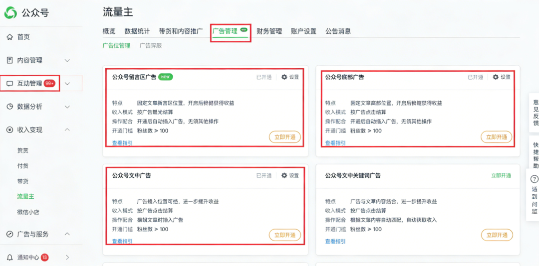Click the bell icon beside 通知中心
Screen dimensions: 539x266
(x=10, y=257)
